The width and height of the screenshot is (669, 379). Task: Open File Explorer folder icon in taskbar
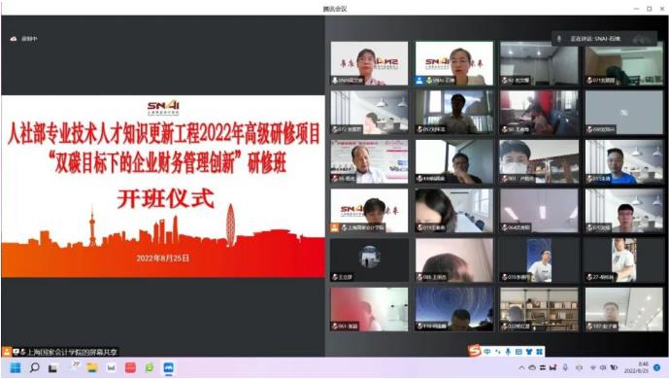tap(91, 367)
